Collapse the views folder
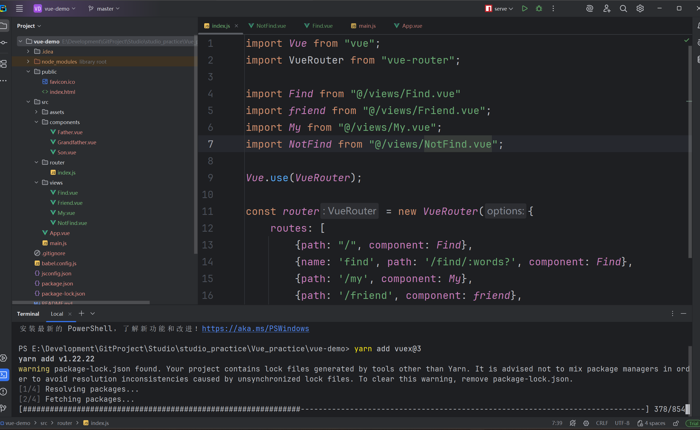 pos(36,183)
